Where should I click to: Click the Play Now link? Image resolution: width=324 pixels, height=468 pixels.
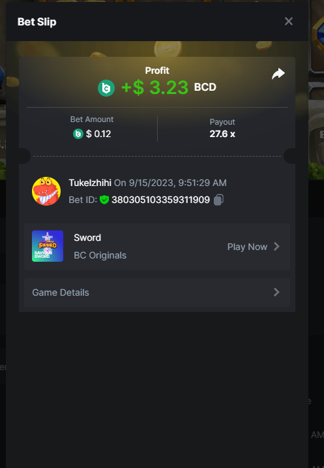[x=247, y=247]
